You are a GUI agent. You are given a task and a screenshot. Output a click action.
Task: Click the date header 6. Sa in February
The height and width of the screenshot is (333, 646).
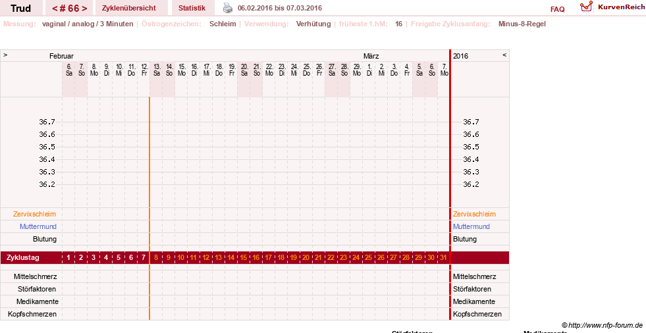point(68,70)
